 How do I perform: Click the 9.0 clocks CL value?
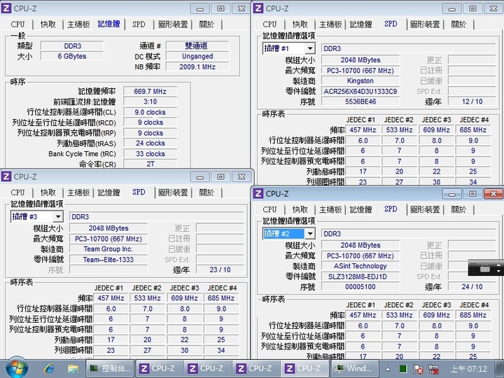tap(150, 112)
